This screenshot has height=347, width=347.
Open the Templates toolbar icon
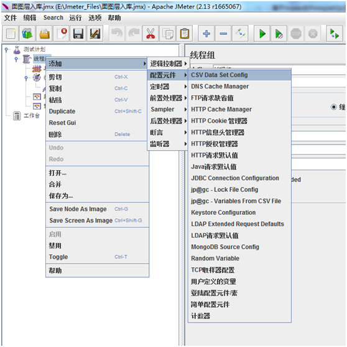[x=27, y=34]
